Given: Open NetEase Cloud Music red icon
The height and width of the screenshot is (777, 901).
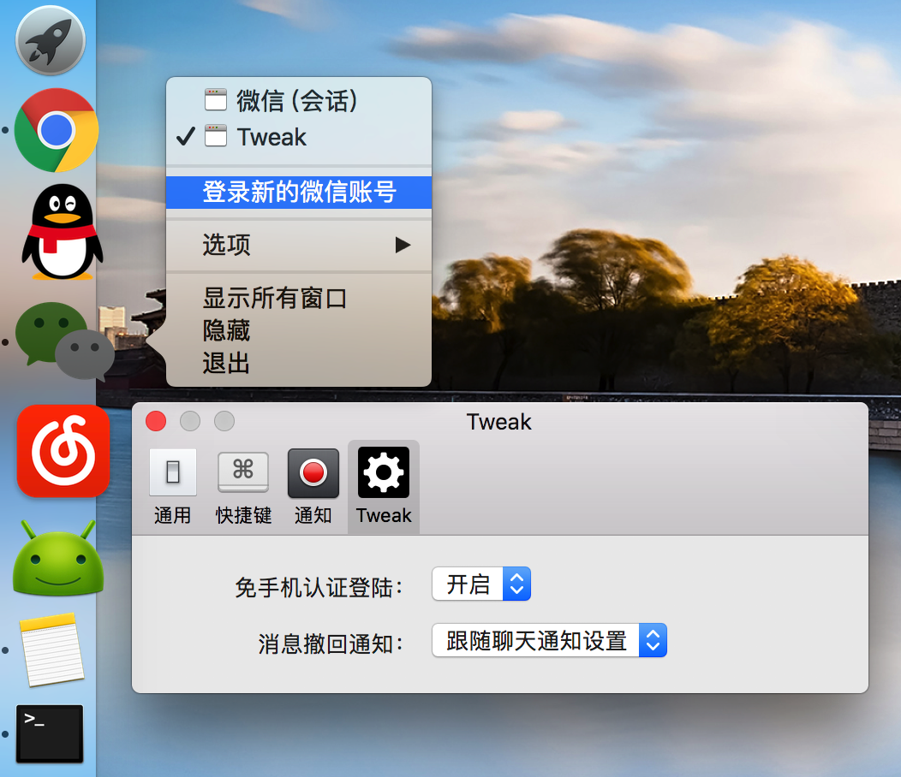Looking at the screenshot, I should [63, 451].
